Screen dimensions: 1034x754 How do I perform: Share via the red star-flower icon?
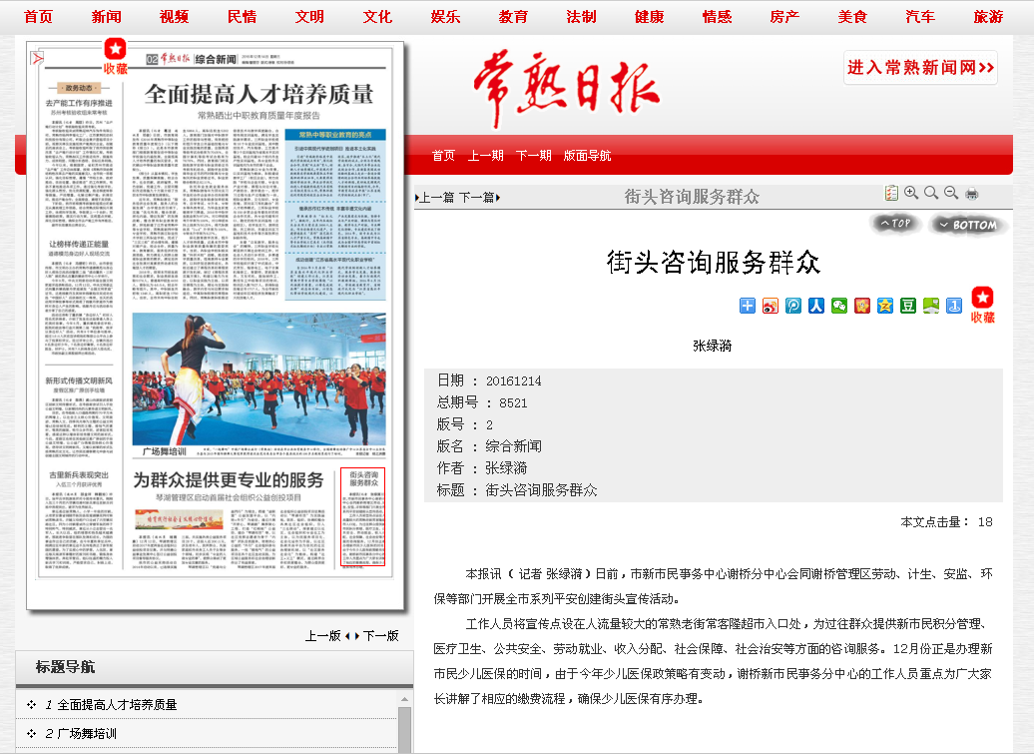point(862,306)
